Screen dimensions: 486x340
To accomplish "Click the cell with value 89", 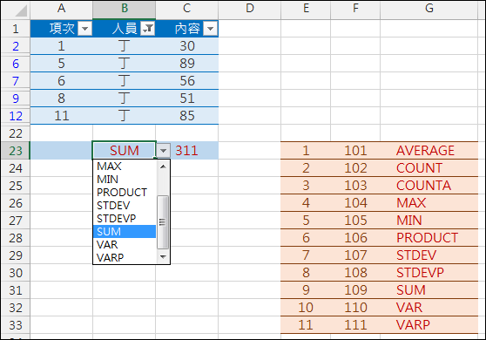I will click(x=187, y=64).
